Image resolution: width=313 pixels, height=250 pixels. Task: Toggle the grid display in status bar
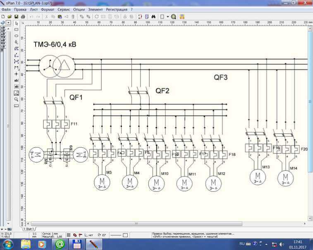click(68, 235)
